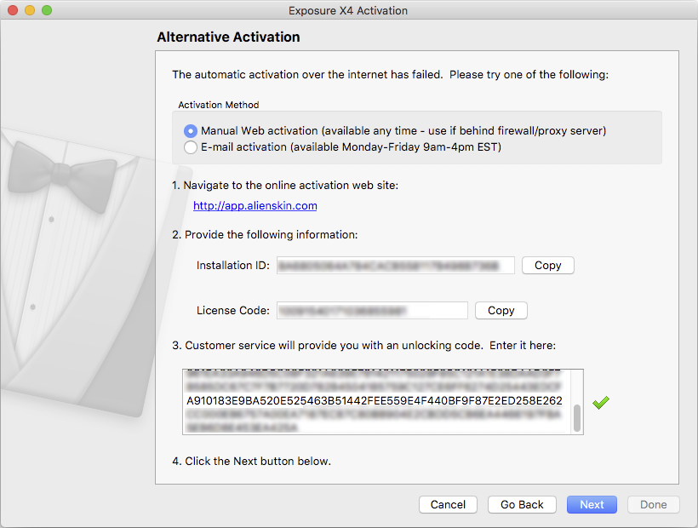Close the Exposure X4 Activation window
The height and width of the screenshot is (528, 698).
13,10
